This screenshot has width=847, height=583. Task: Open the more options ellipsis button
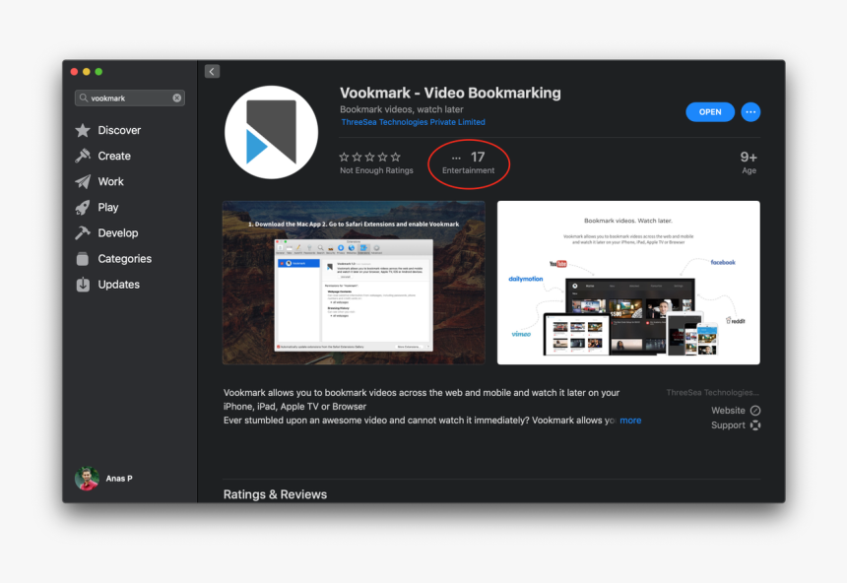point(750,112)
